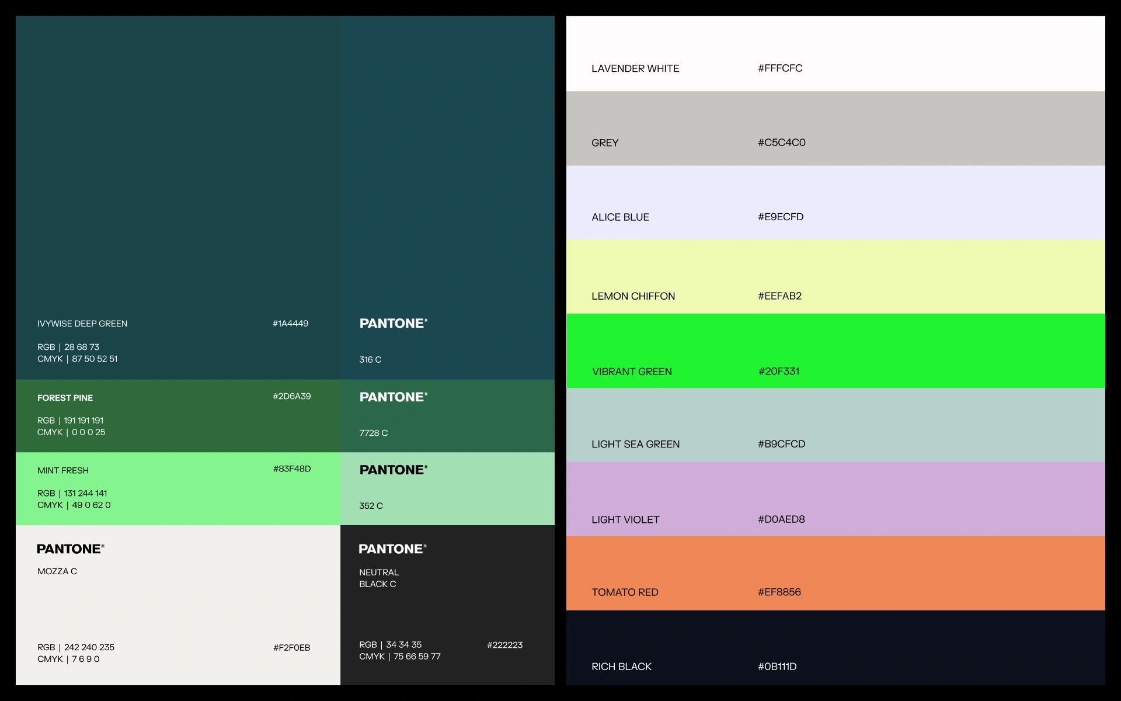Select the 352 C Pantone code
Viewport: 1121px width, 701px height.
click(x=371, y=506)
